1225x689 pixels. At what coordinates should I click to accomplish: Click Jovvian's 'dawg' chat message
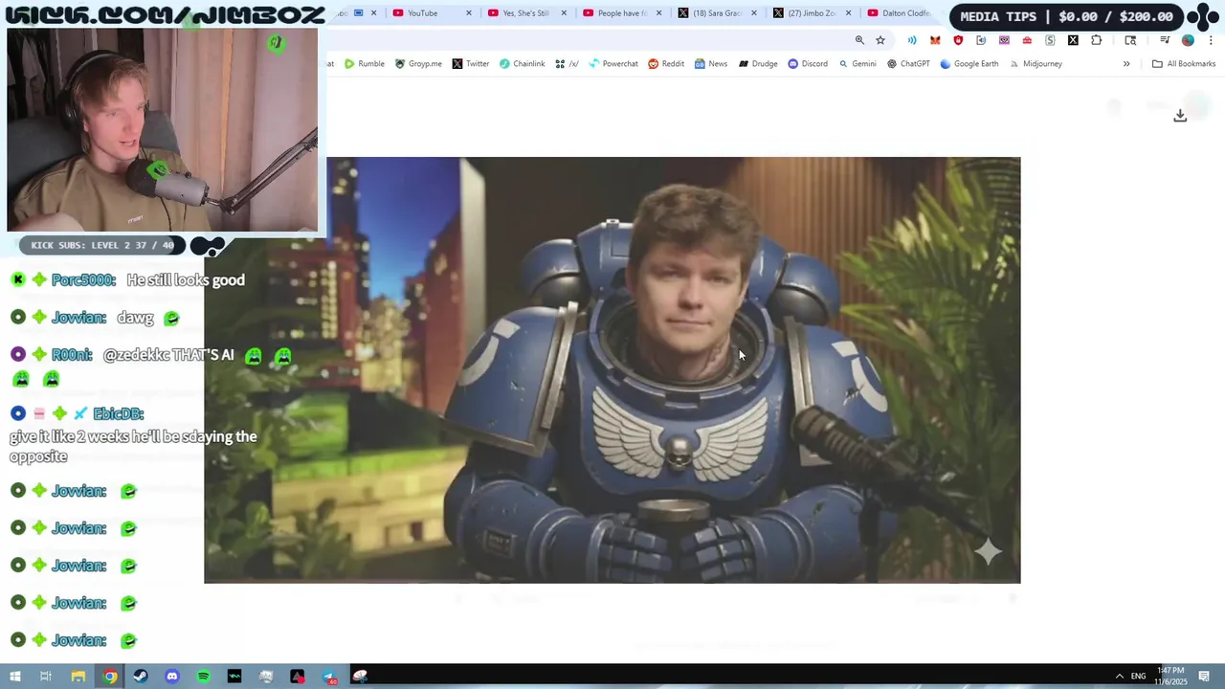[x=135, y=318]
